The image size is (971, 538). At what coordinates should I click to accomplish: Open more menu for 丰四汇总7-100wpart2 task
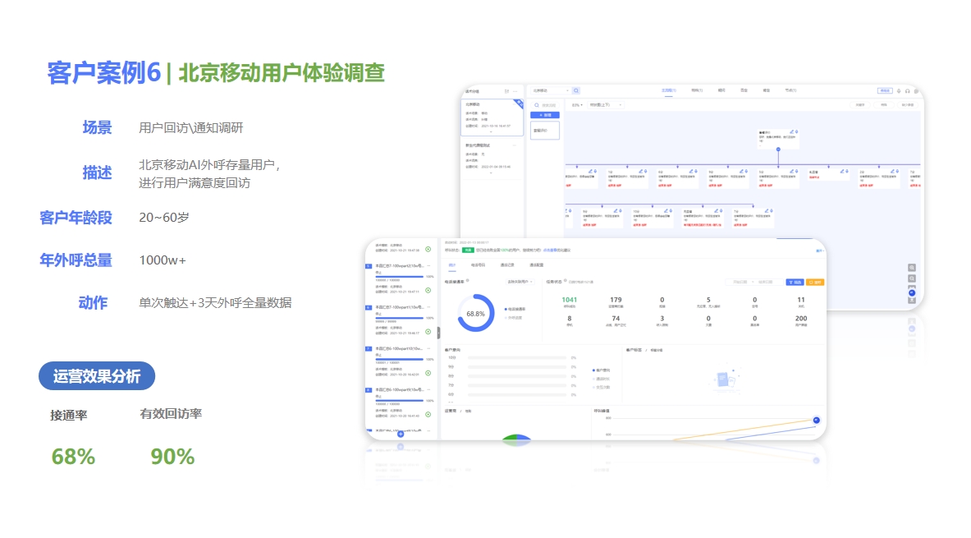point(429,266)
